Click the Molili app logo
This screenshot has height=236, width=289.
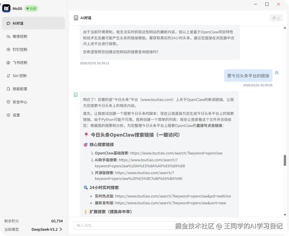pos(6,8)
